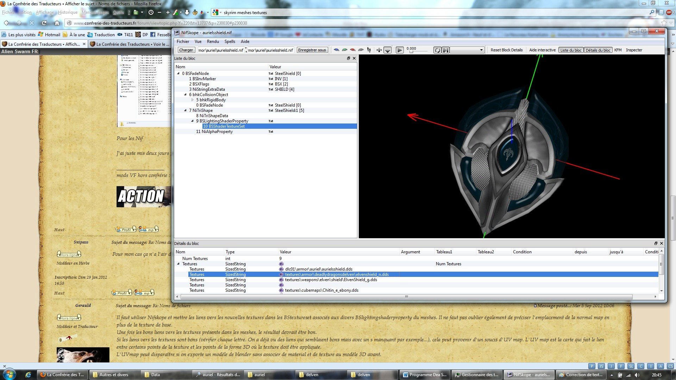Expand the 5 bhkRigidBody node
Viewport: 676px width, 380px height.
tap(193, 100)
